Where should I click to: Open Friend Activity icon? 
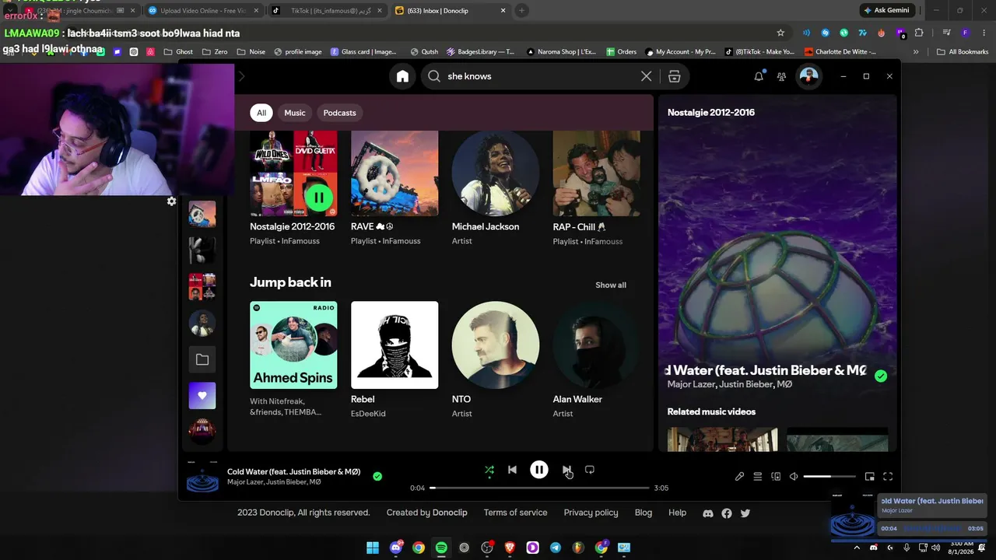(x=781, y=76)
